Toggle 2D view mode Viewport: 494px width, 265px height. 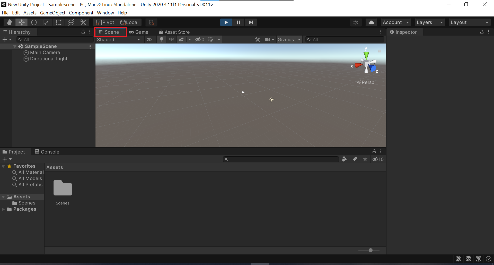(x=149, y=39)
